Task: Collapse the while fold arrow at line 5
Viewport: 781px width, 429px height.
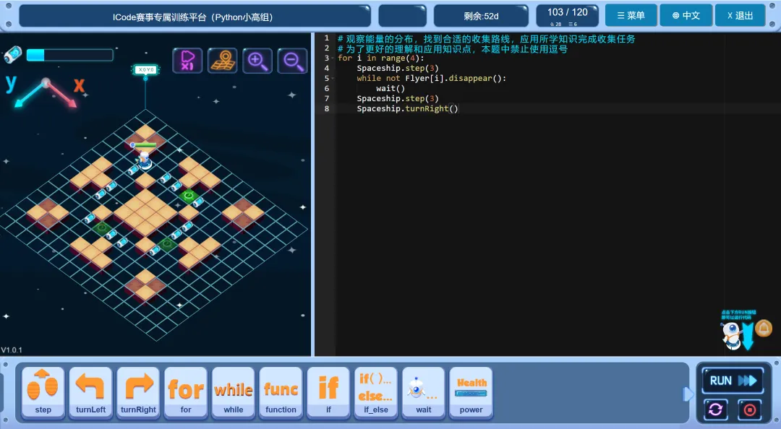Action: point(333,78)
